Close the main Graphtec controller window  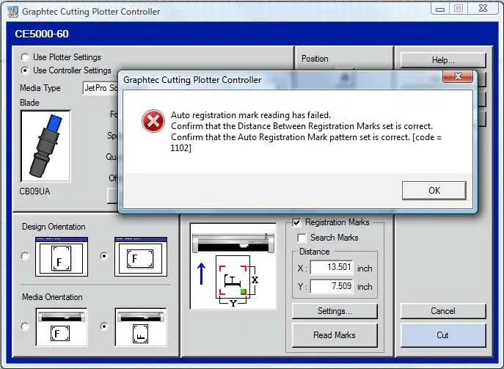click(x=483, y=9)
